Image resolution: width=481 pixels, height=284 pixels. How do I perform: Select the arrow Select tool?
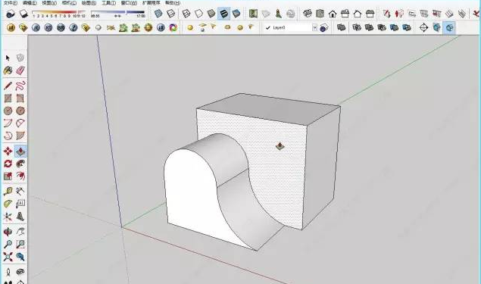[8, 58]
